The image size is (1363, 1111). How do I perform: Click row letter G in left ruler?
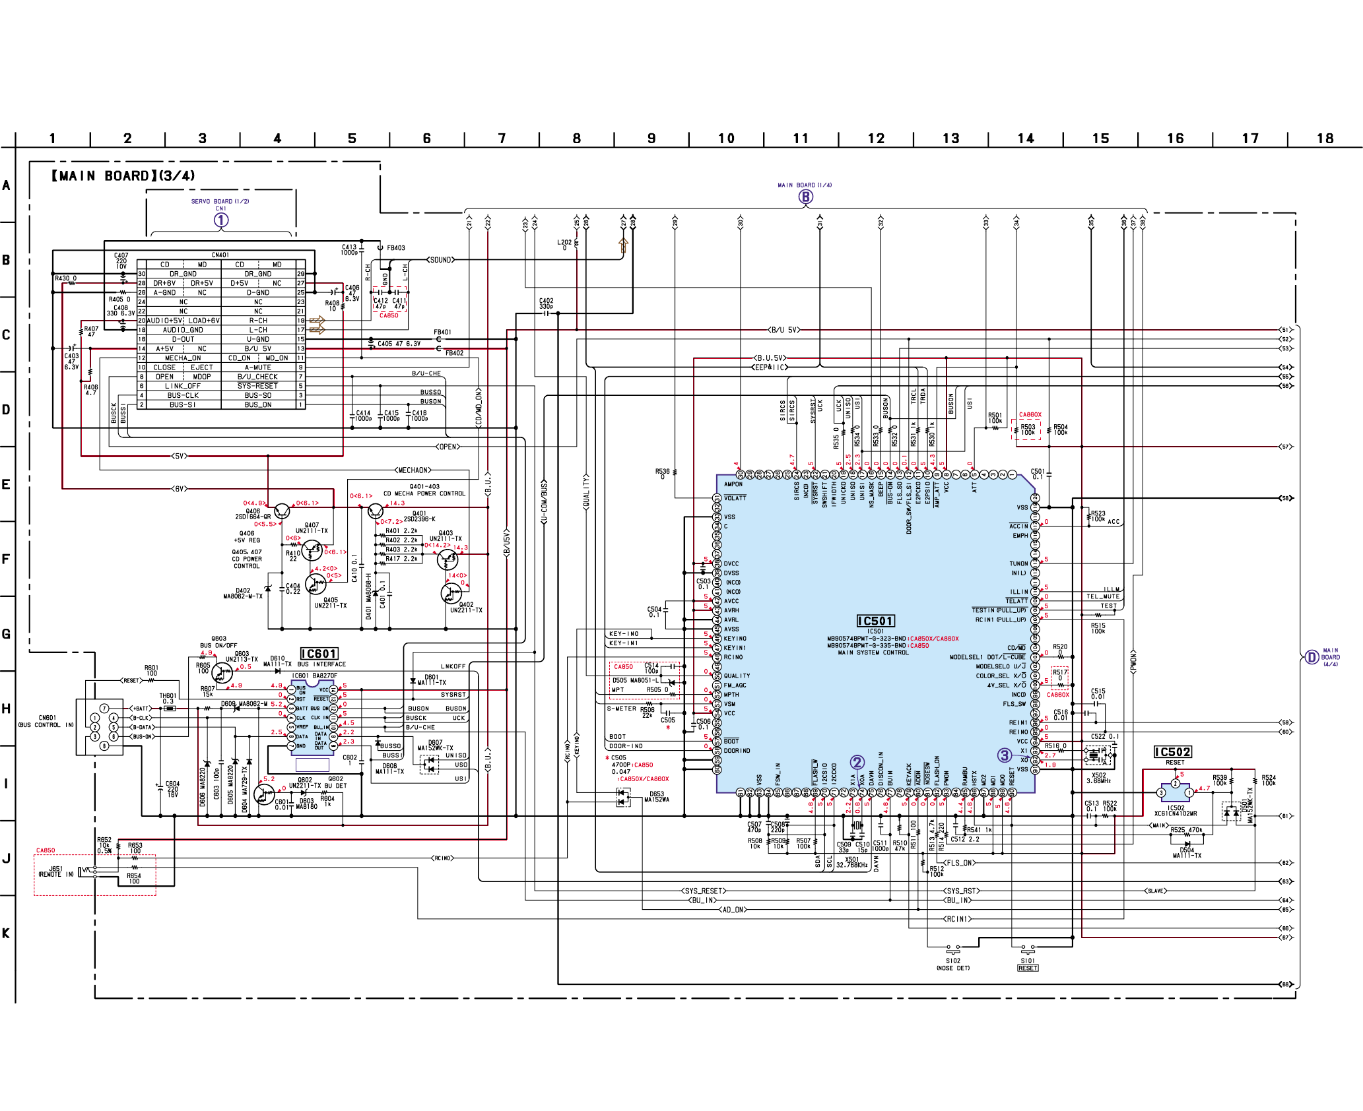click(6, 634)
